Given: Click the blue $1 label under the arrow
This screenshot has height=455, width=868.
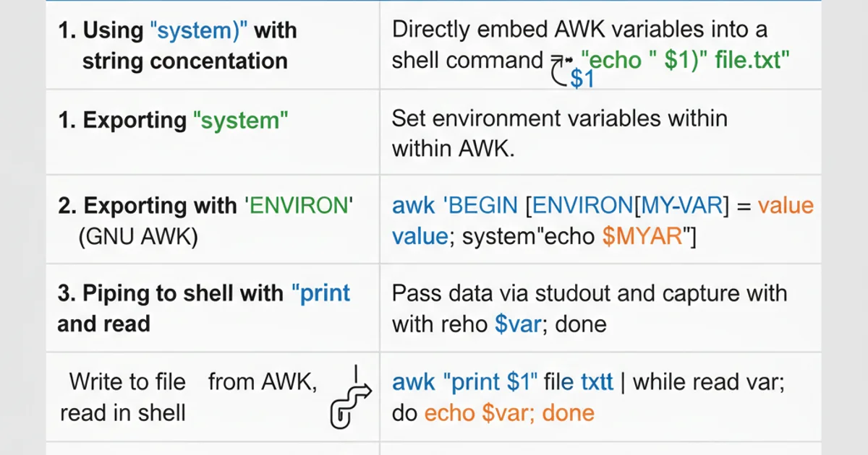Looking at the screenshot, I should pos(582,79).
